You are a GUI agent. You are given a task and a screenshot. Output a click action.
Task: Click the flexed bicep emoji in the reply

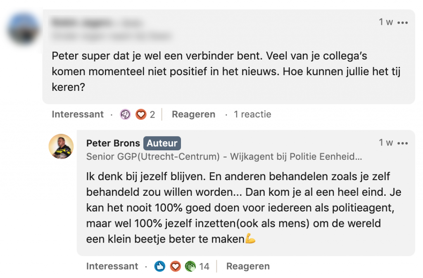(x=250, y=239)
